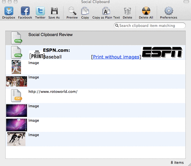The image size is (191, 166).
Task: Click the 8 items status text
Action: [177, 162]
